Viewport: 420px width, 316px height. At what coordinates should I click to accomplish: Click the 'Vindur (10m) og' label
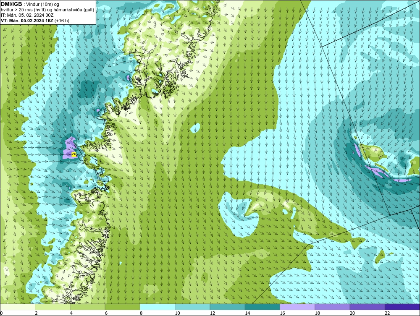(x=42, y=4)
